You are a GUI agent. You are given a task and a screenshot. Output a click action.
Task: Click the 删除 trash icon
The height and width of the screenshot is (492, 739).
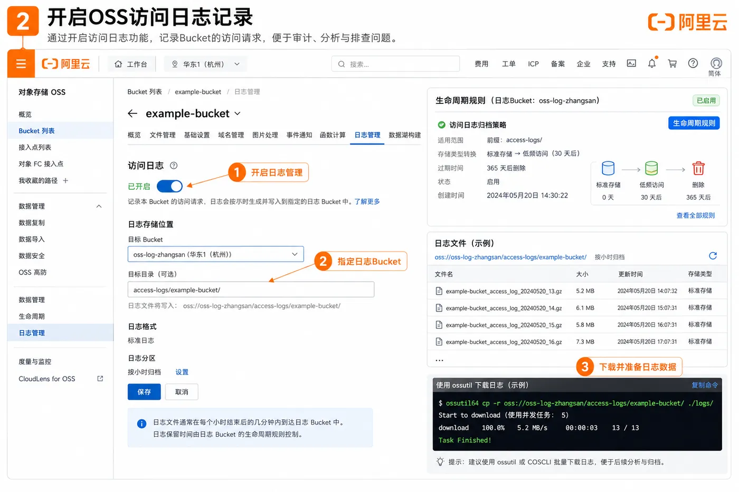point(698,168)
